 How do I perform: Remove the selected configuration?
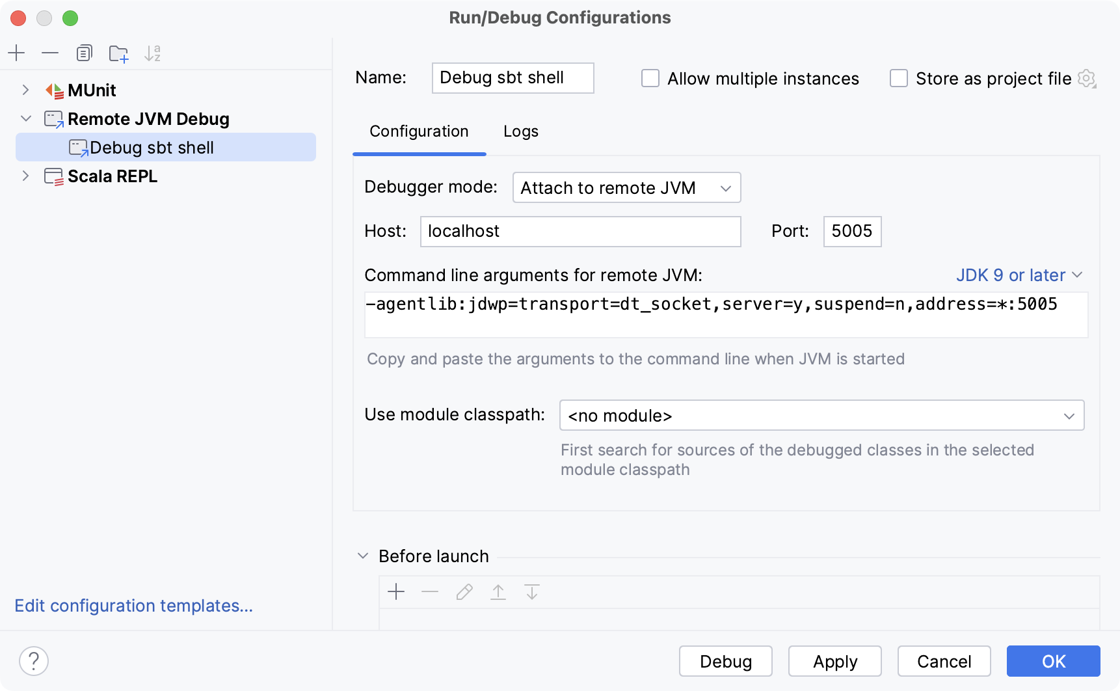tap(51, 53)
